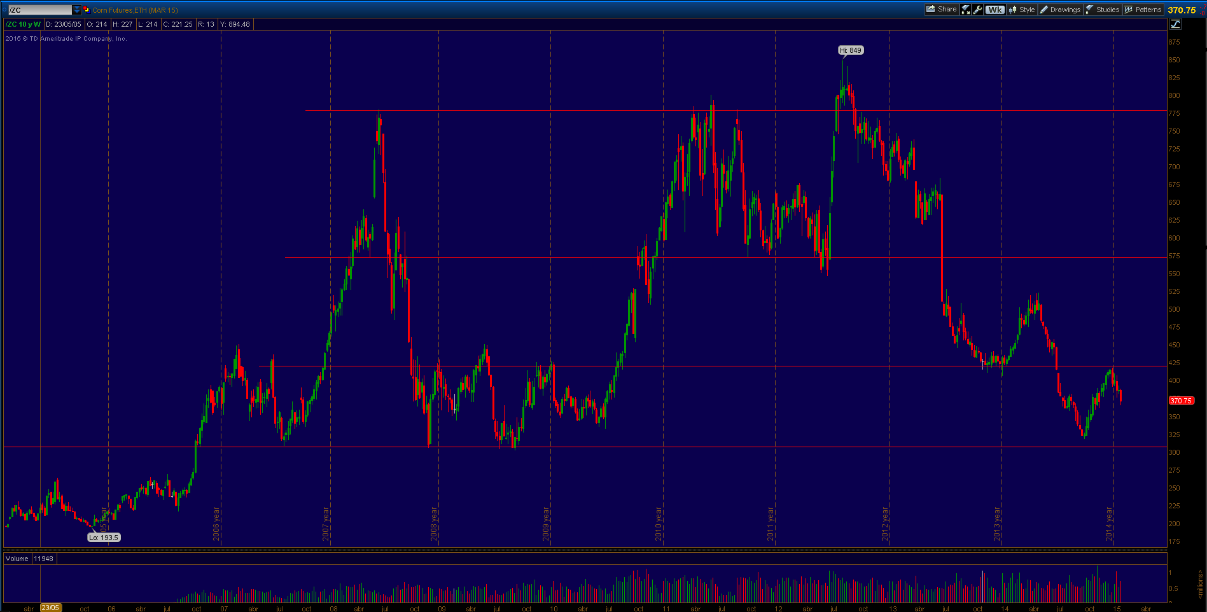Click the red 370.75 axis price tag
This screenshot has height=612, width=1207.
coord(1181,401)
